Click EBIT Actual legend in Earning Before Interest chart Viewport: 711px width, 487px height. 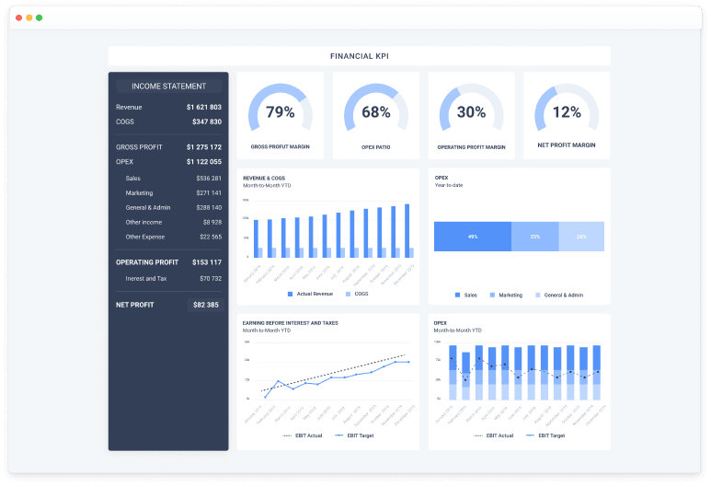click(x=303, y=435)
